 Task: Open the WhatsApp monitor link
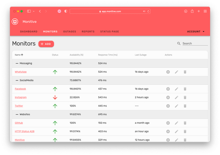click(x=21, y=72)
